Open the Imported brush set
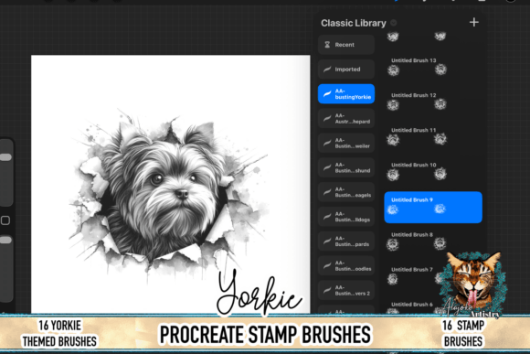Screen dimensions: 530x354 tap(346, 70)
